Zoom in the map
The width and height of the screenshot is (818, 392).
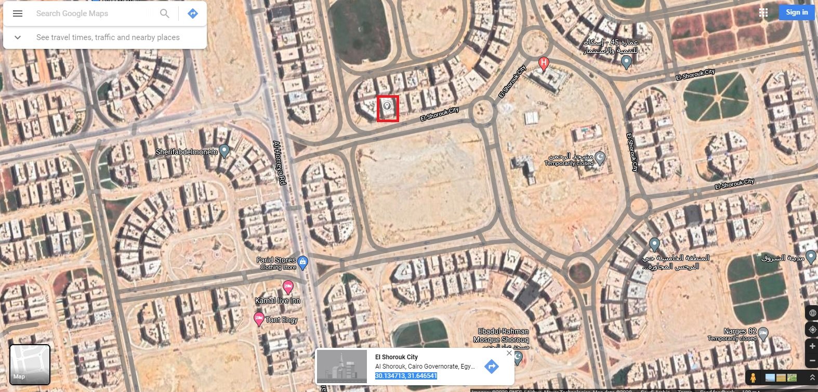click(812, 346)
